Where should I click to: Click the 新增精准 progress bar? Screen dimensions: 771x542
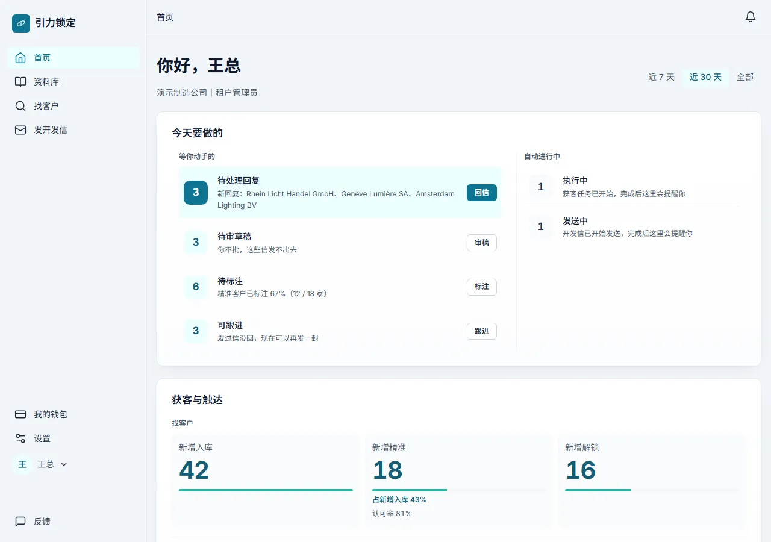point(459,490)
